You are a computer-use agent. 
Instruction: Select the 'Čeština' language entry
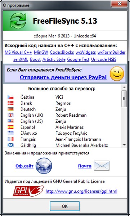click(x=27, y=97)
